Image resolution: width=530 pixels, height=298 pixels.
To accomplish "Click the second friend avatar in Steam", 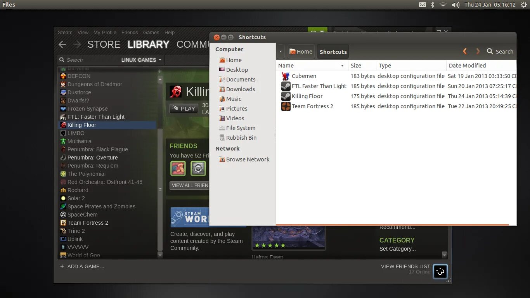I will click(198, 168).
